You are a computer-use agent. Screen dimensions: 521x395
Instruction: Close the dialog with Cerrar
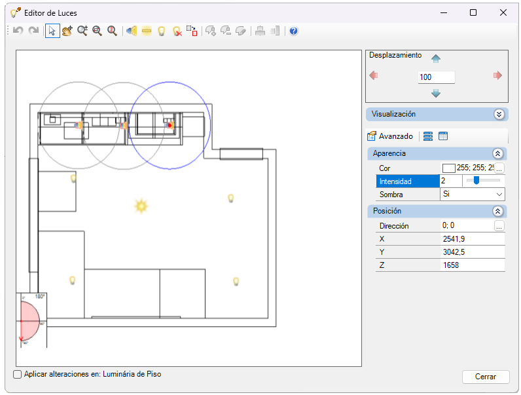tap(486, 377)
